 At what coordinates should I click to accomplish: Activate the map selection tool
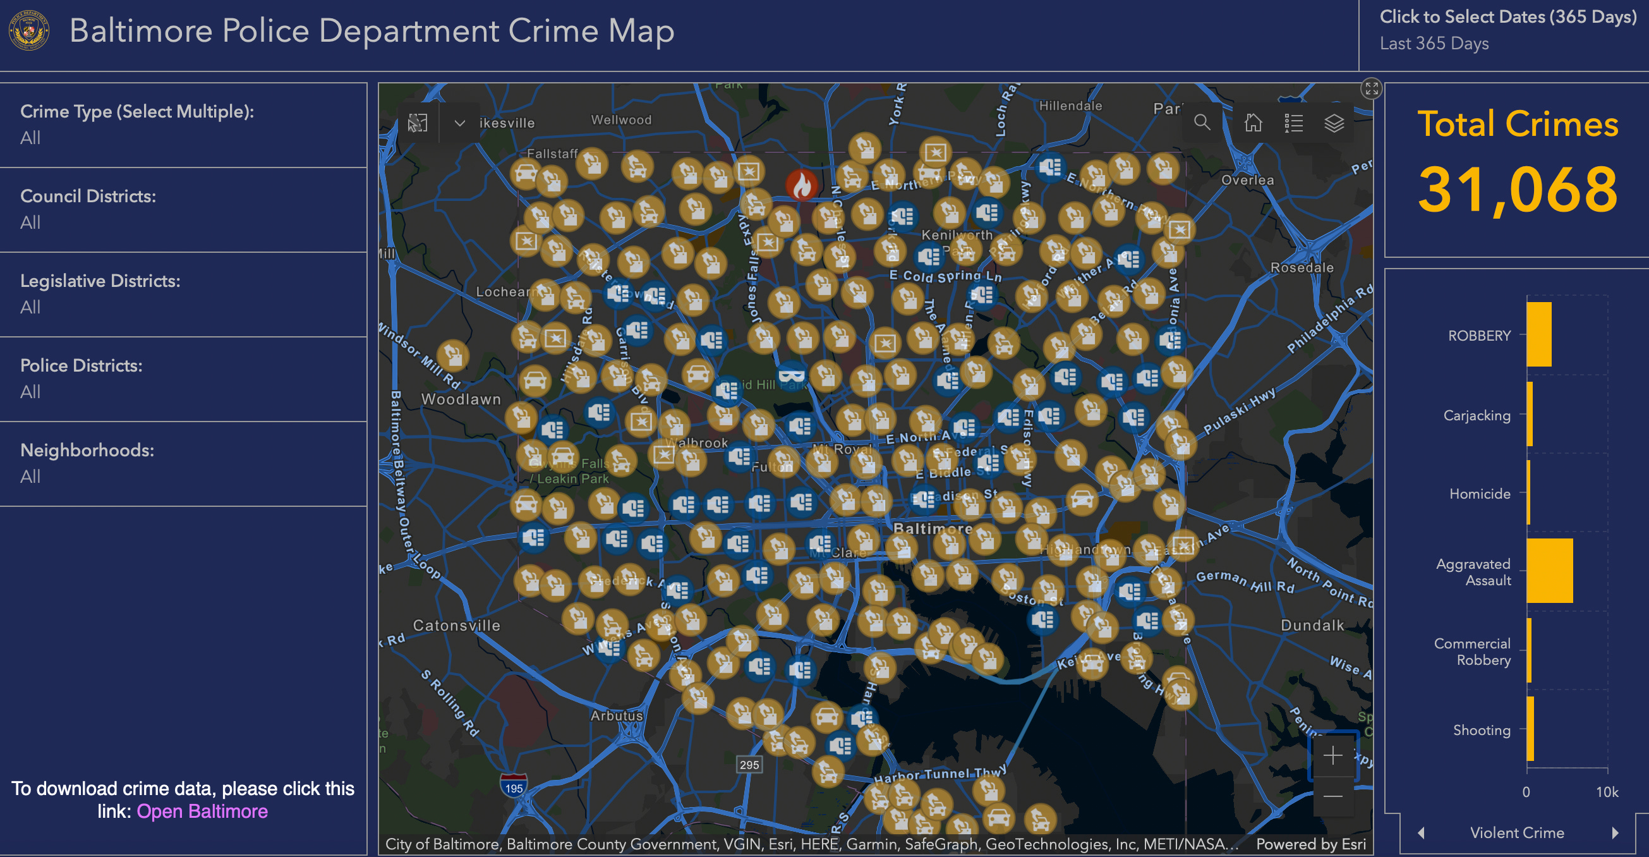[418, 123]
